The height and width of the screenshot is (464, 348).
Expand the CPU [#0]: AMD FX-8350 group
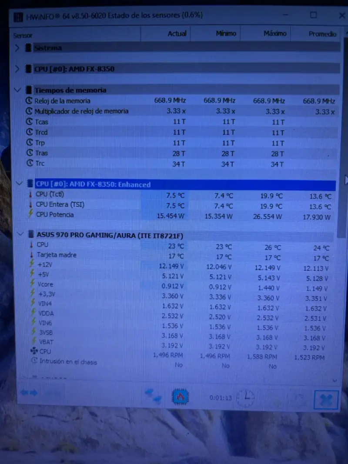(x=17, y=69)
